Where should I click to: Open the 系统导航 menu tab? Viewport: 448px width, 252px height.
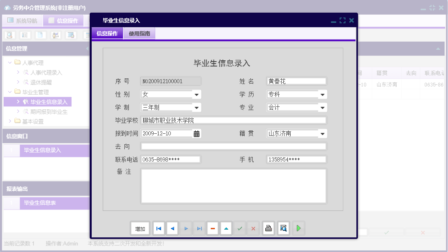click(22, 20)
